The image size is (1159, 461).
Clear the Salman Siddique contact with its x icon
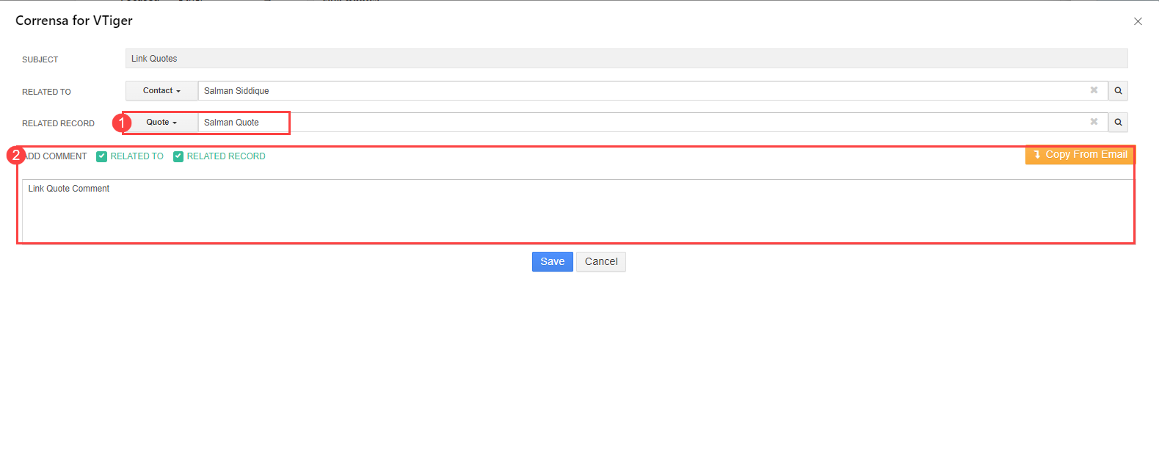tap(1094, 90)
